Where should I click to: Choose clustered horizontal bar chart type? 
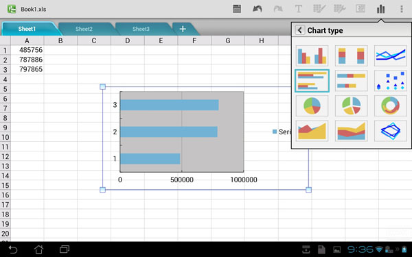[x=312, y=81]
